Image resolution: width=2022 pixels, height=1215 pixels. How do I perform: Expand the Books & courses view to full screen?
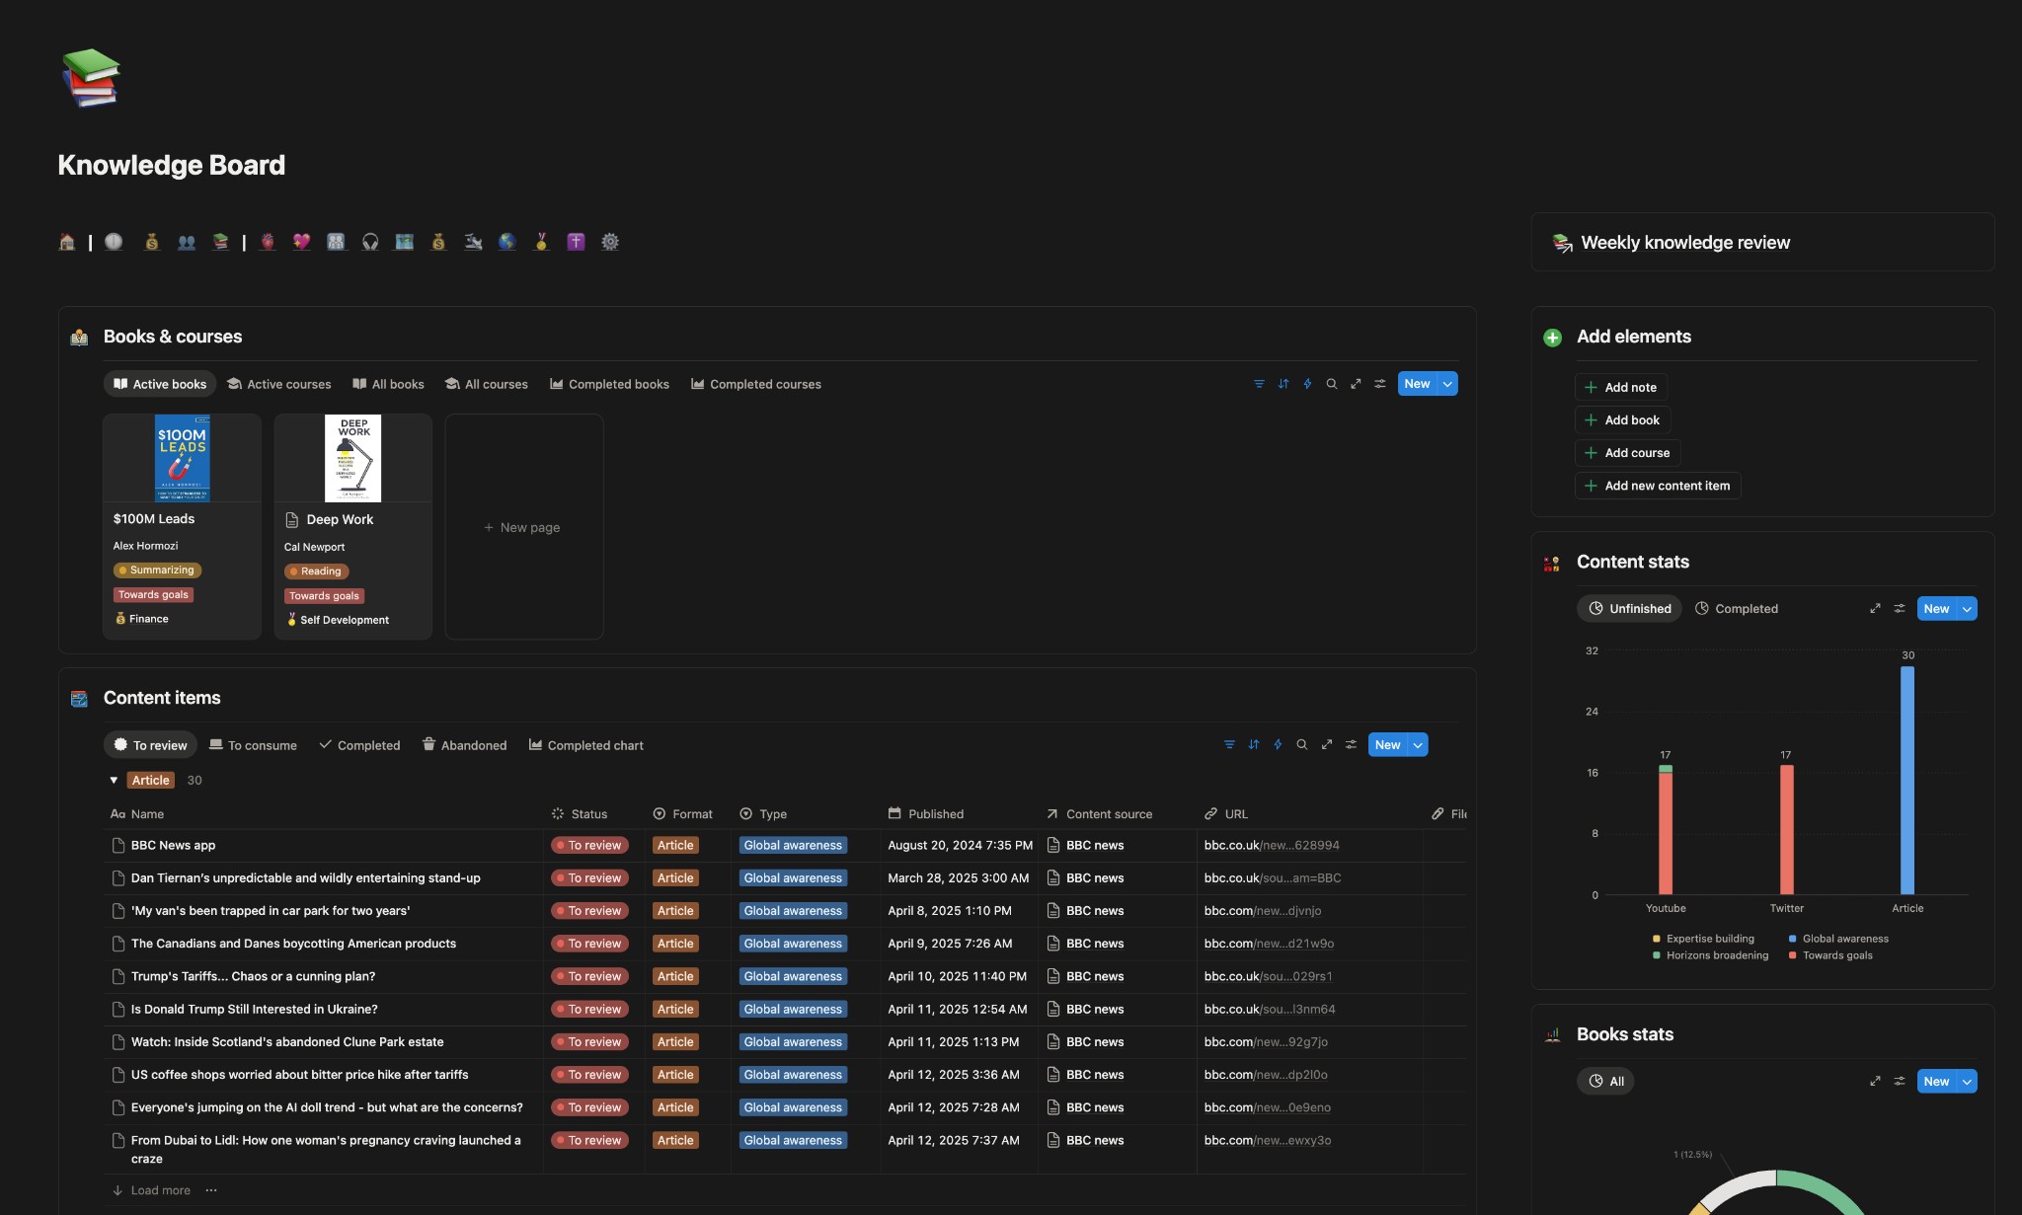point(1357,384)
